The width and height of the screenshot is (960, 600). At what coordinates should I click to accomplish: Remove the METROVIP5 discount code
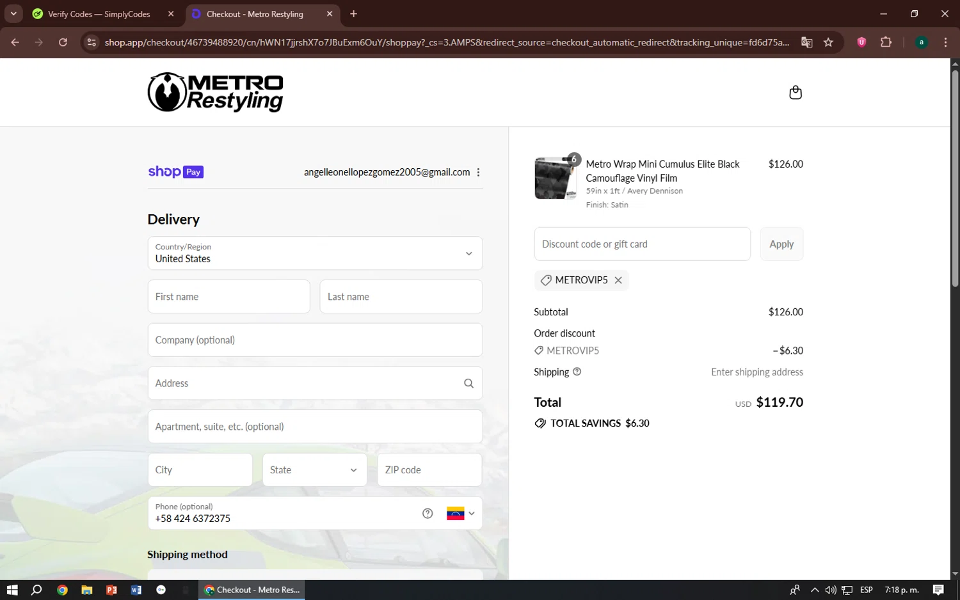618,280
